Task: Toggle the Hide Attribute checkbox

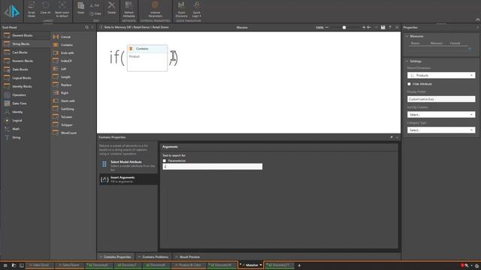Action: (x=409, y=84)
